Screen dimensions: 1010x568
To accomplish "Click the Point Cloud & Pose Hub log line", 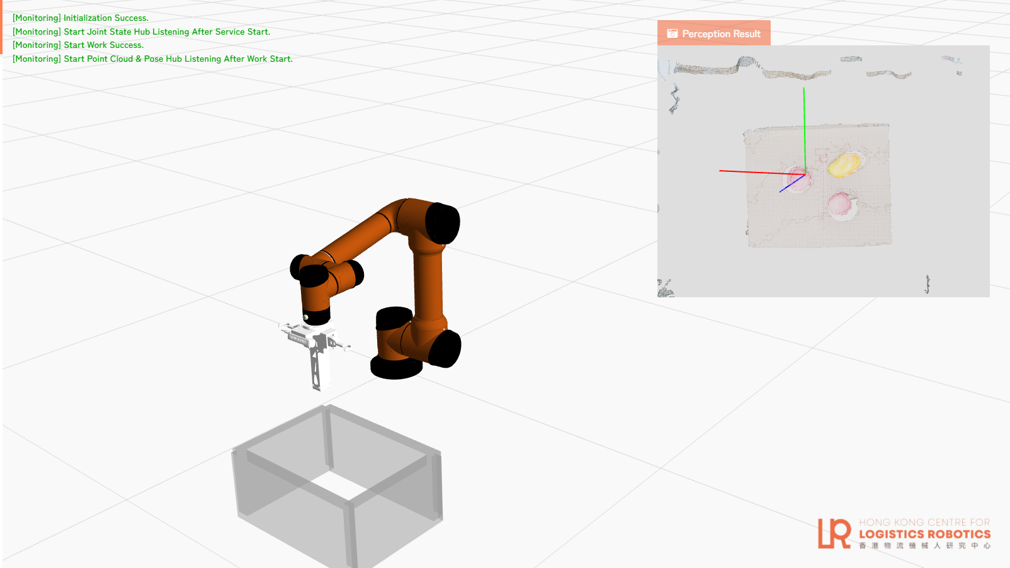I will pos(152,59).
